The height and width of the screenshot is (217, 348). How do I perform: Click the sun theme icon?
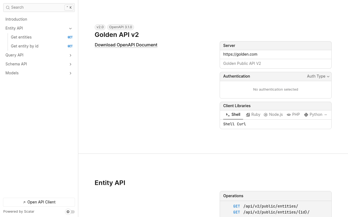(68, 212)
